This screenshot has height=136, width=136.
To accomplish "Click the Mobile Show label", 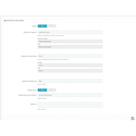I will pos(32,90).
